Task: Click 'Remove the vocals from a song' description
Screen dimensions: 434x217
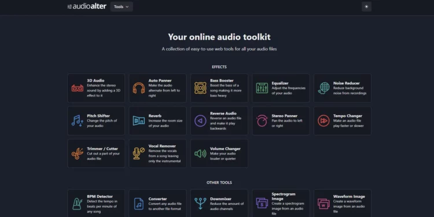Action: coord(165,156)
